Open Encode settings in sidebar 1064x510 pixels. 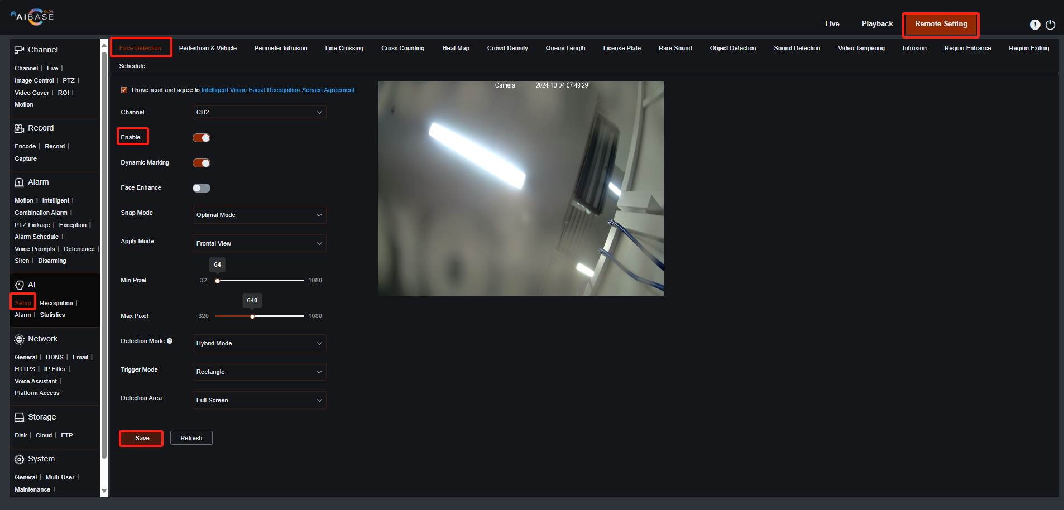[25, 146]
